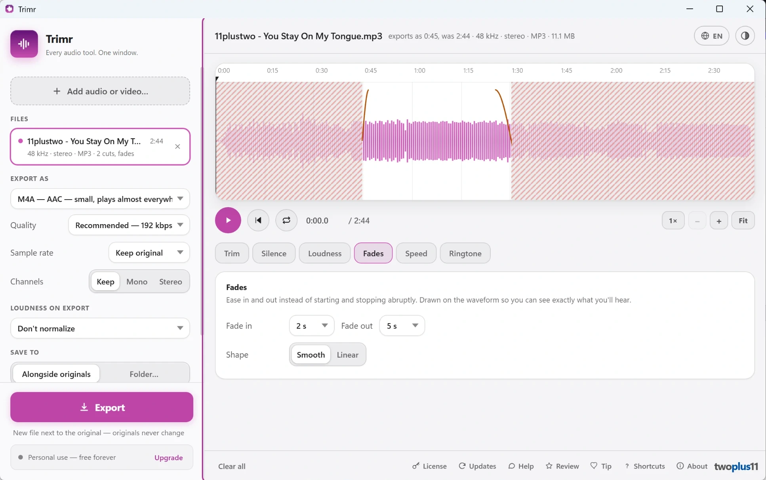Select Keep channels option
Viewport: 766px width, 480px height.
(x=105, y=282)
